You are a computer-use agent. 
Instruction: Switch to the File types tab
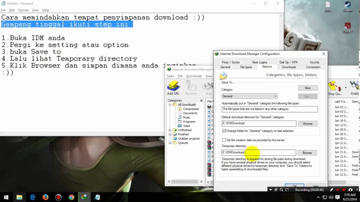(246, 67)
